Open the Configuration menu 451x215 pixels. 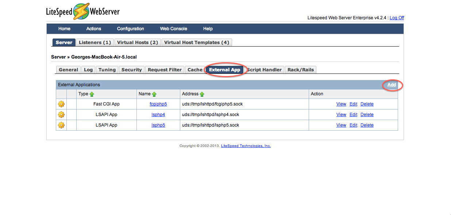(130, 29)
